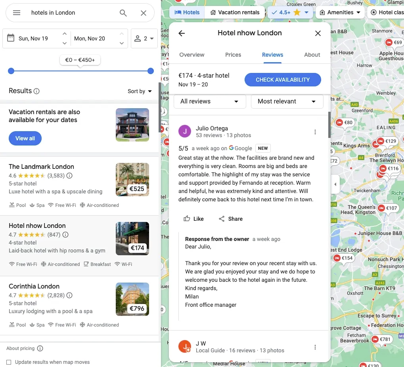Click the Sun, Nov 19 check-in date

pyautogui.click(x=33, y=38)
